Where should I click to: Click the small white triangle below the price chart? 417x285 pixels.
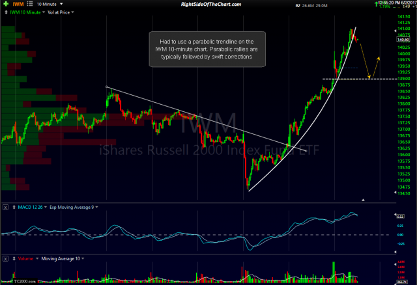click(x=363, y=200)
